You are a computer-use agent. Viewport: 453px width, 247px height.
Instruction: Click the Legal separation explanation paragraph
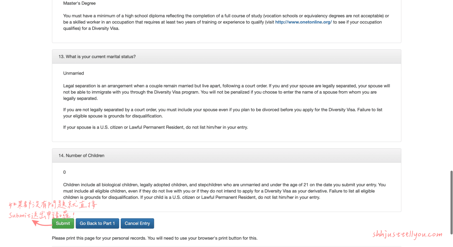[226, 92]
